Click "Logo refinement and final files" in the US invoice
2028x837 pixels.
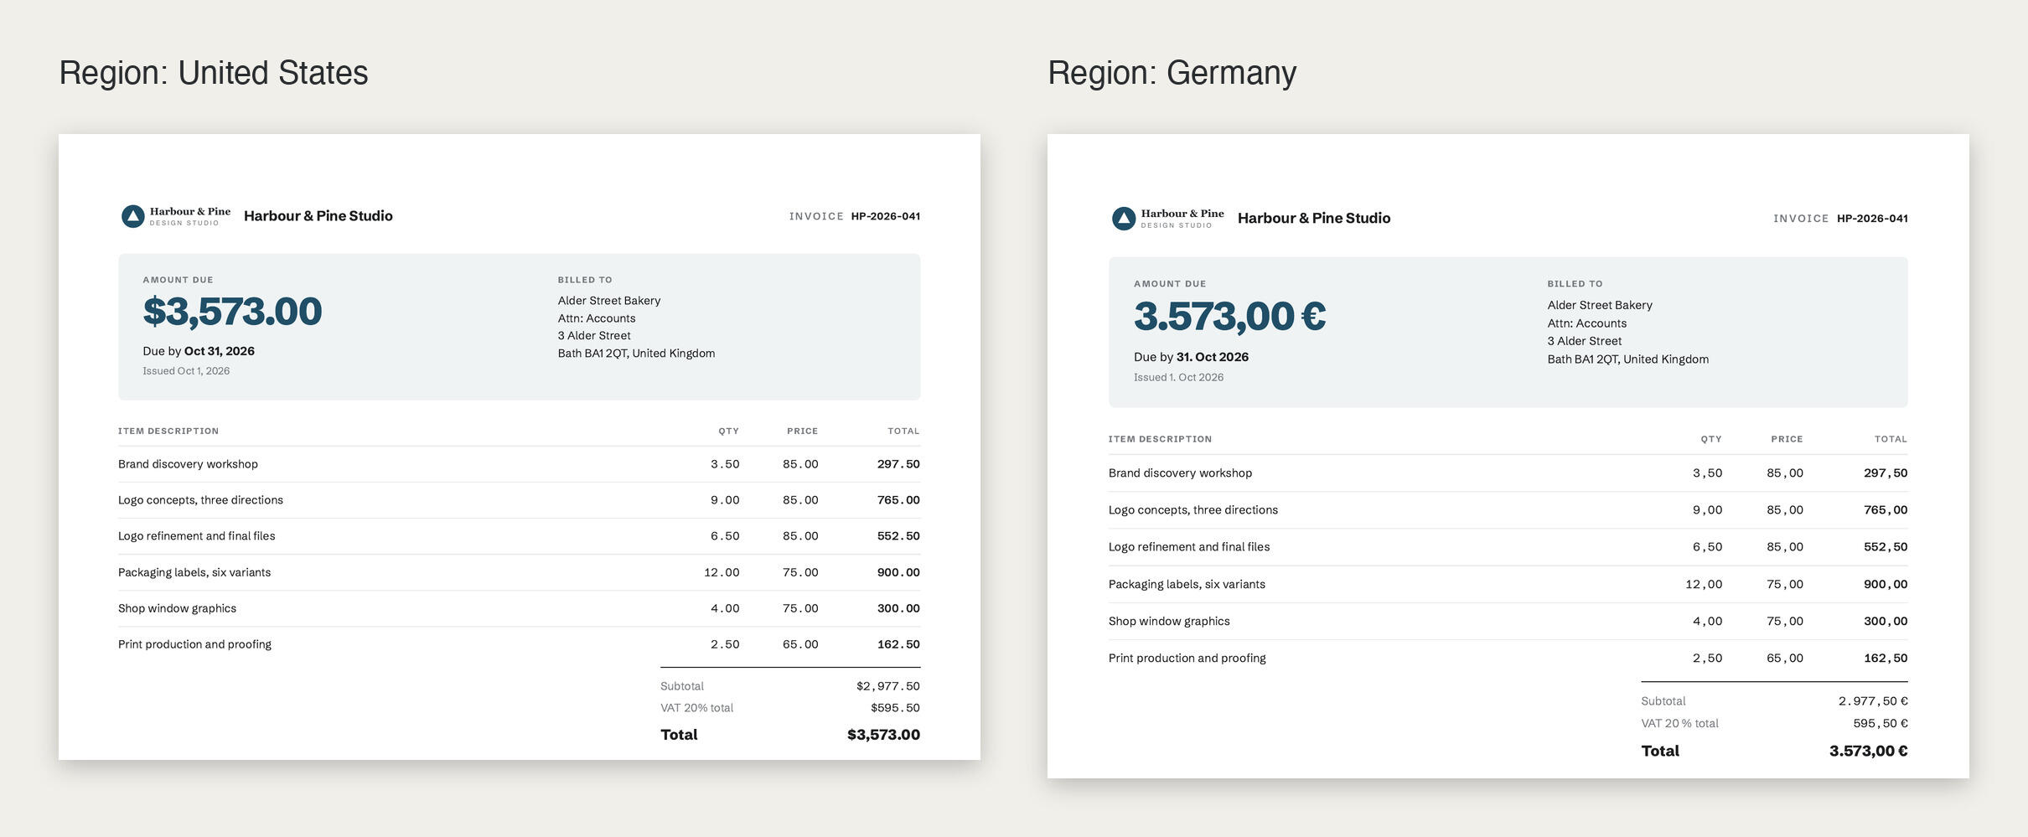coord(196,536)
